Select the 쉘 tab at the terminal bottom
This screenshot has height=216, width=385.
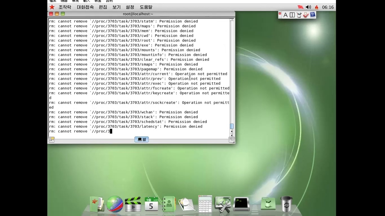pyautogui.click(x=141, y=139)
